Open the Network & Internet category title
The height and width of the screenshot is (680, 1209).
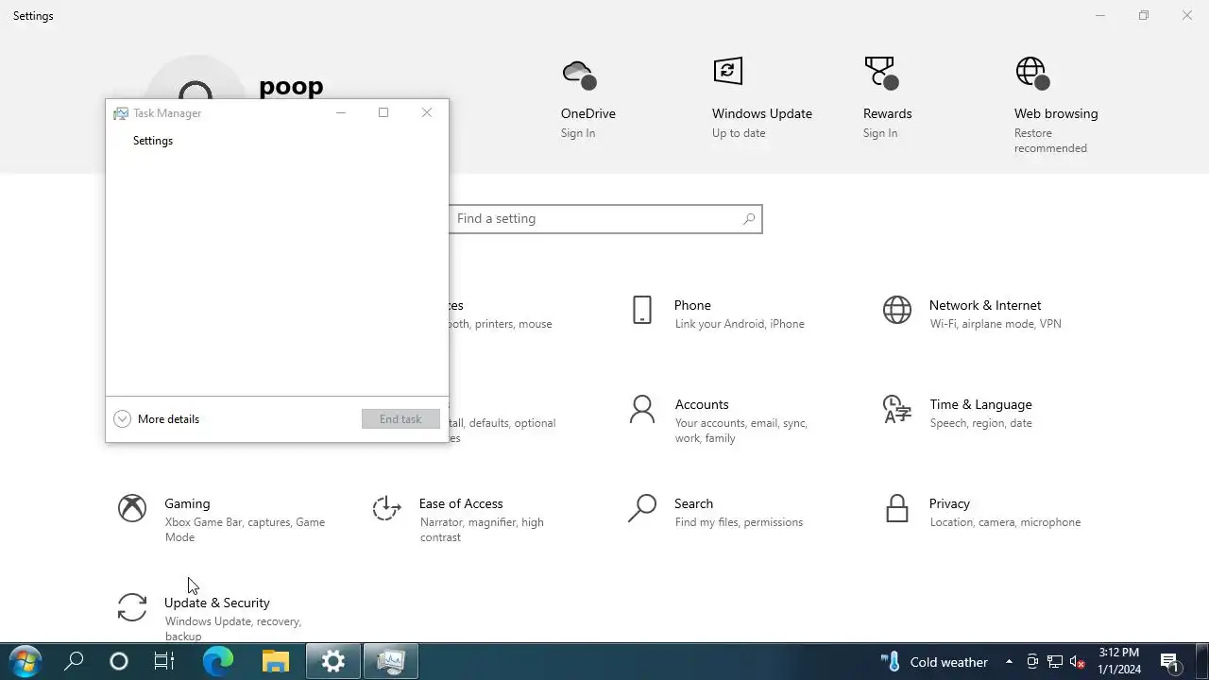click(985, 305)
